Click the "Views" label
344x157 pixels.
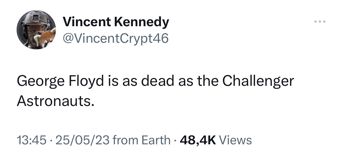(x=235, y=140)
